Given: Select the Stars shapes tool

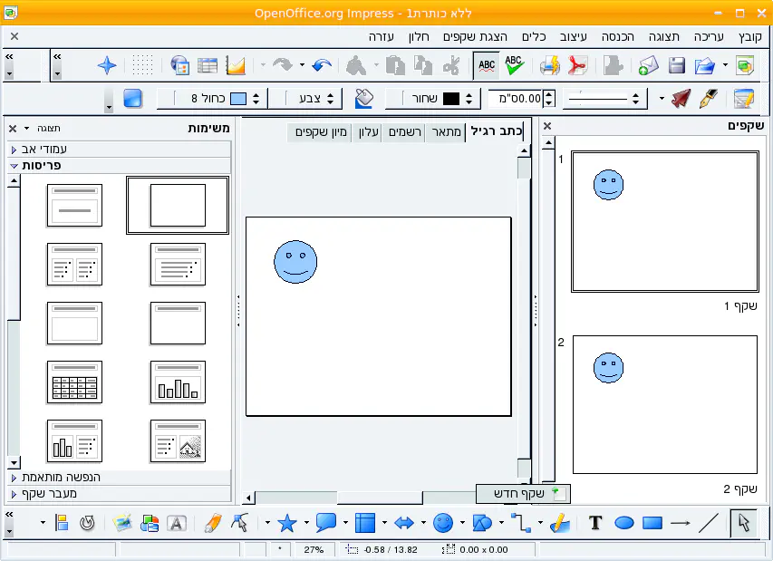Looking at the screenshot, I should [287, 523].
